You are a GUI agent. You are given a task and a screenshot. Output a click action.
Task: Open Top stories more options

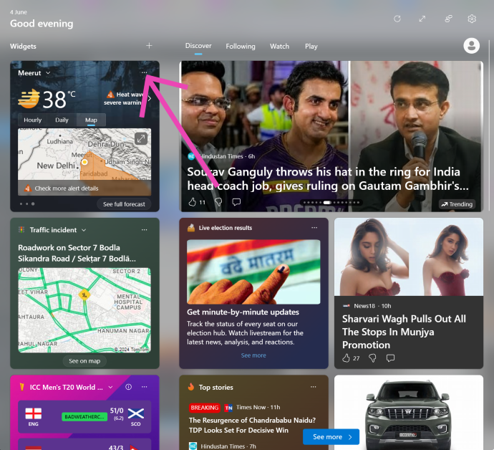(x=313, y=387)
